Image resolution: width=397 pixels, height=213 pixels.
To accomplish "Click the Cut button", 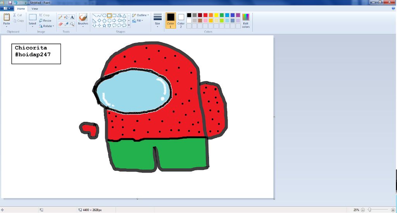I will coord(17,15).
